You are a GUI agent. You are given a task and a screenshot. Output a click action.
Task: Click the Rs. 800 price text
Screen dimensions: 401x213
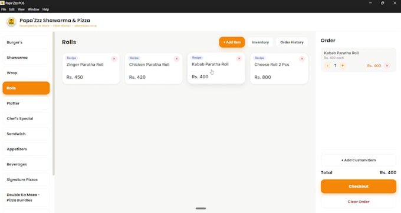262,77
